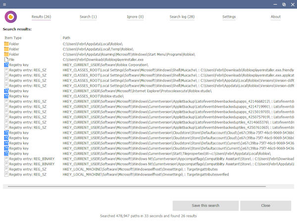Screen dimensions: 297x221
Task: Select first REG_BINARY registry entry icon
Action: pyautogui.click(x=6, y=159)
